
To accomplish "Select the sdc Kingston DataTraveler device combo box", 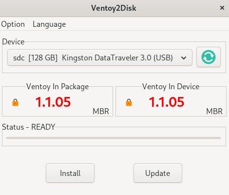I will (x=100, y=58).
